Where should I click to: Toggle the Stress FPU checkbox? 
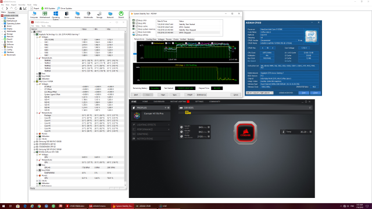click(137, 23)
